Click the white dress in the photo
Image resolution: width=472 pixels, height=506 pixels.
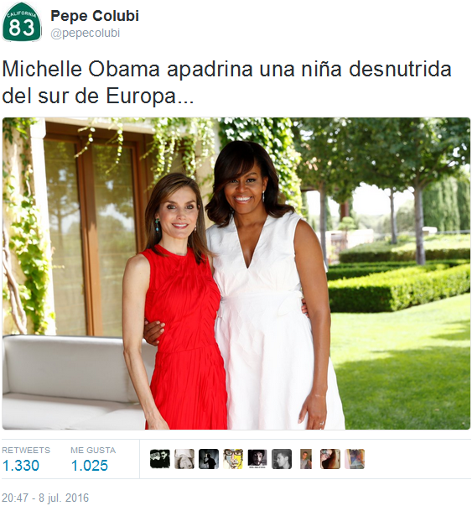271,323
